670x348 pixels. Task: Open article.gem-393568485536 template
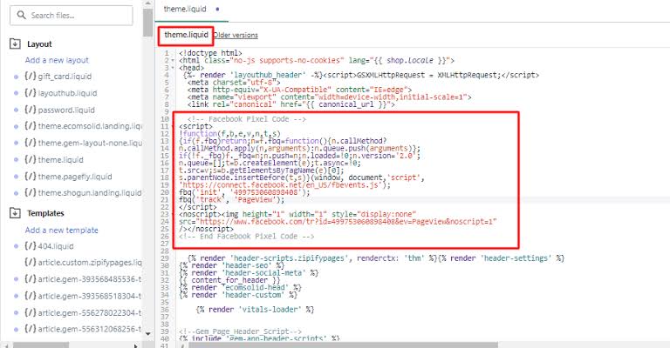[x=90, y=279]
